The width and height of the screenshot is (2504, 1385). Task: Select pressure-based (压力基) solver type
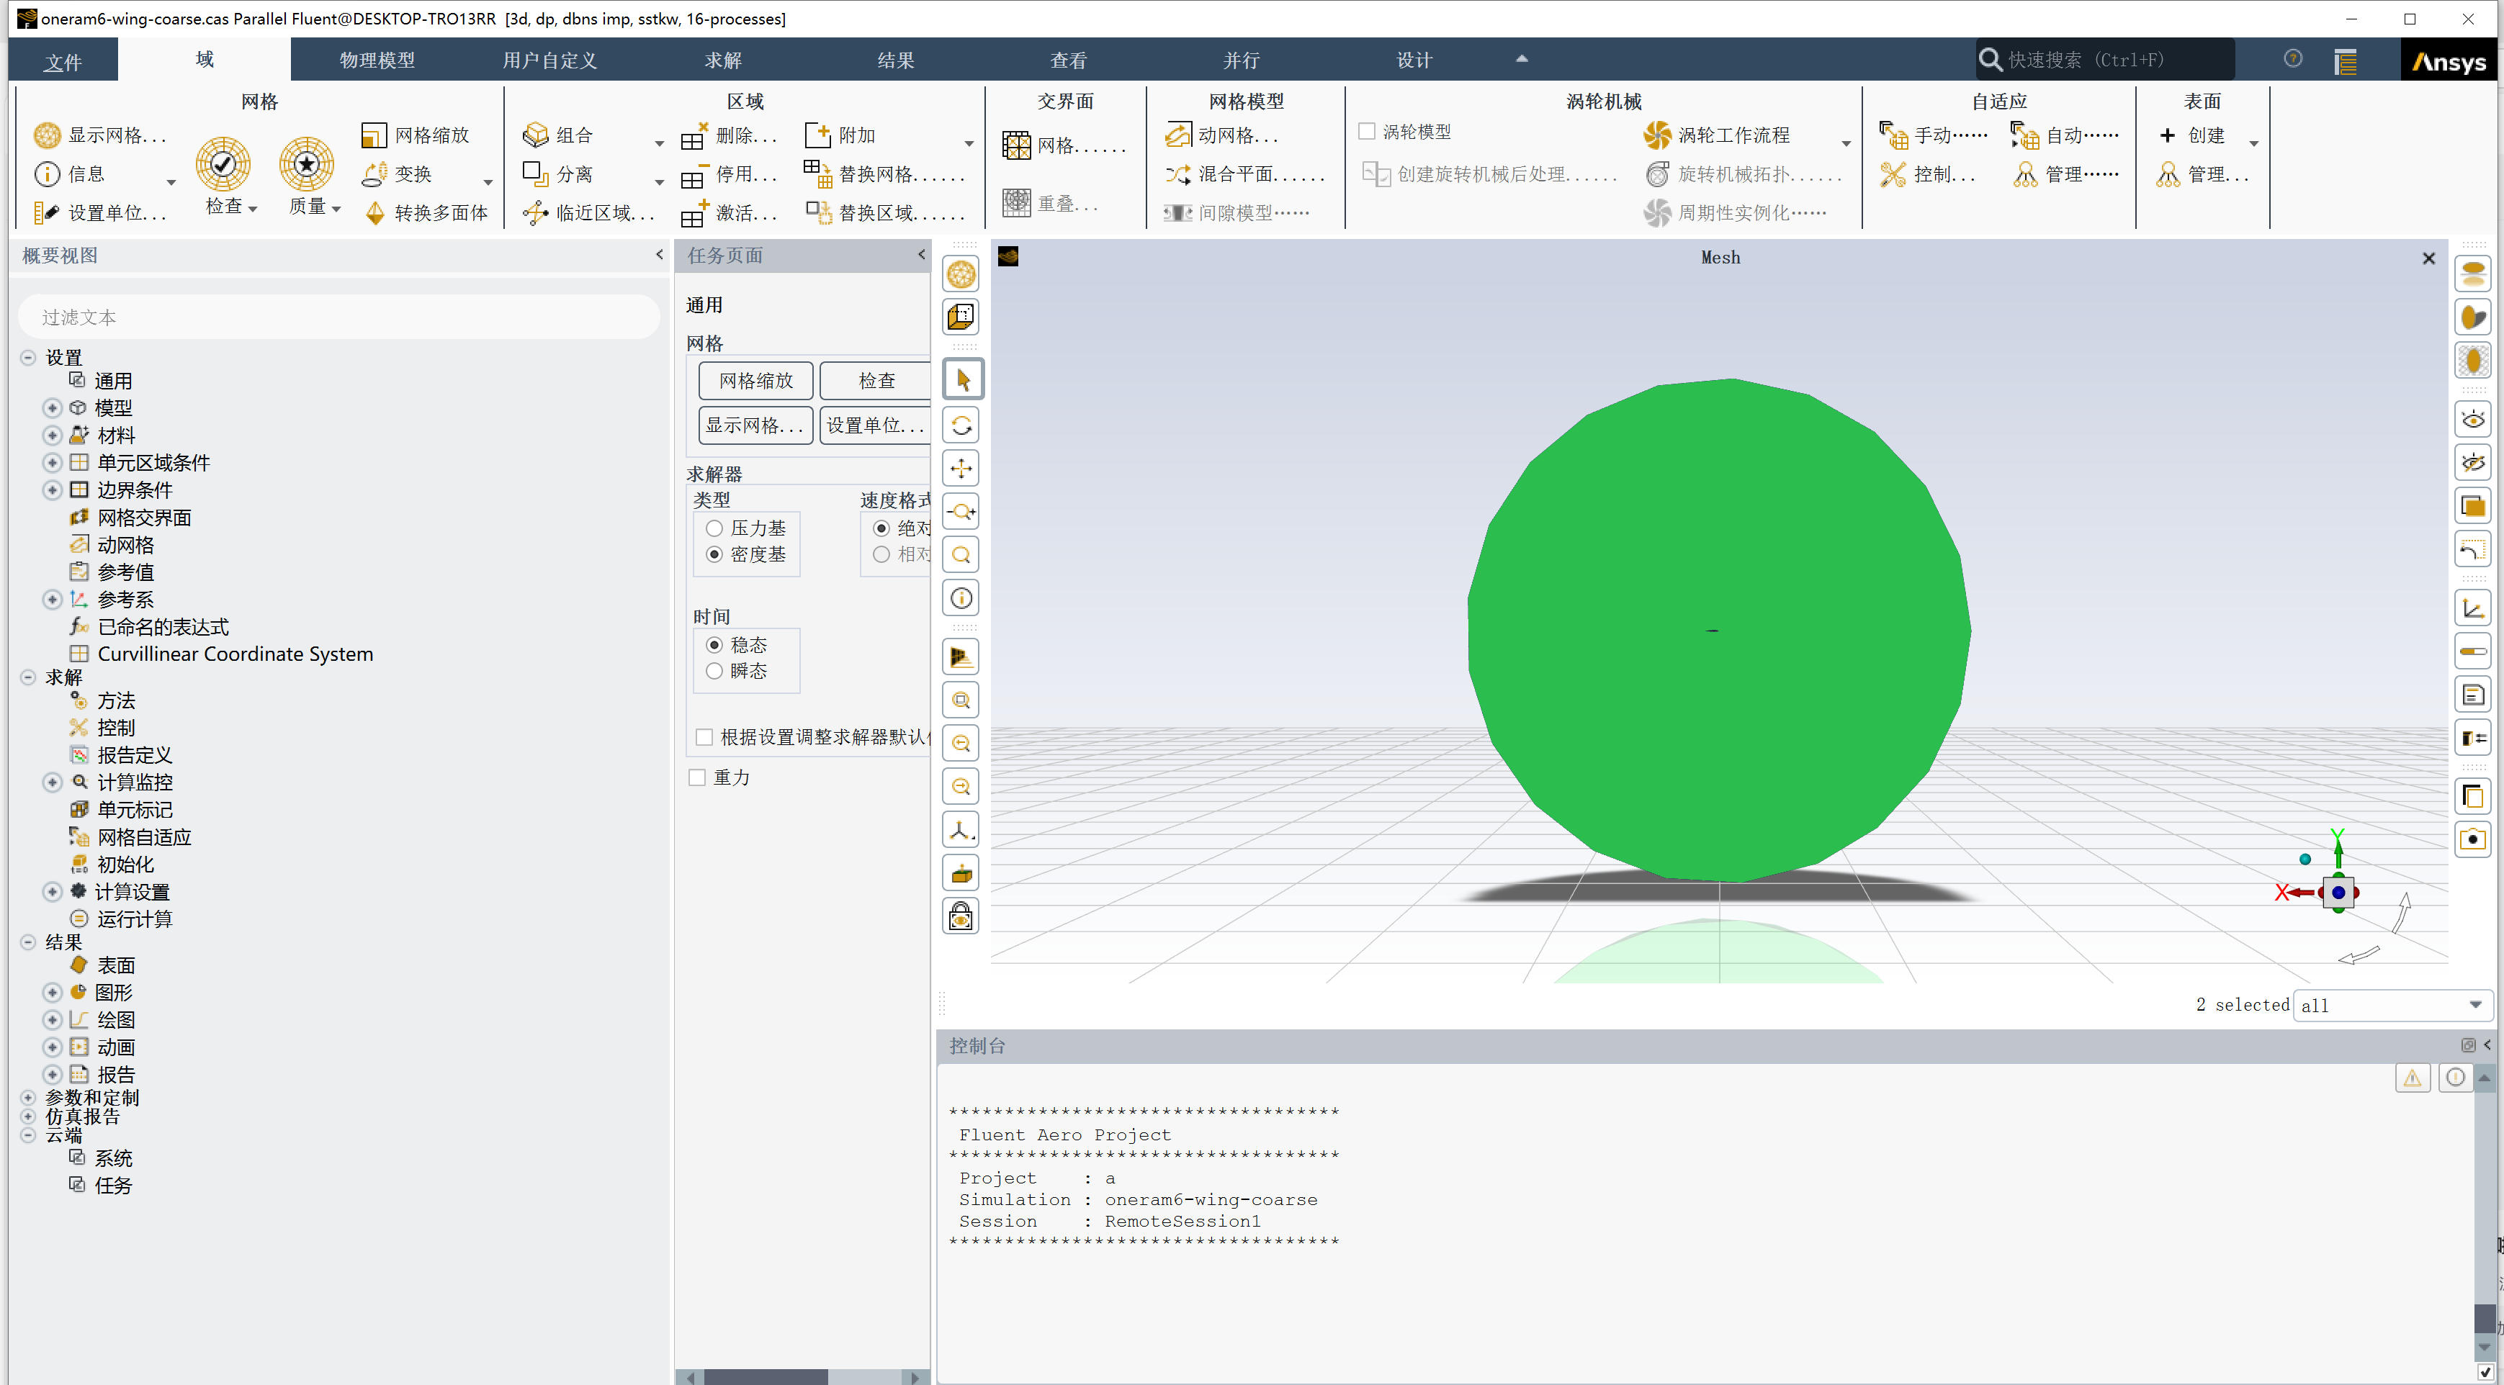pyautogui.click(x=714, y=528)
